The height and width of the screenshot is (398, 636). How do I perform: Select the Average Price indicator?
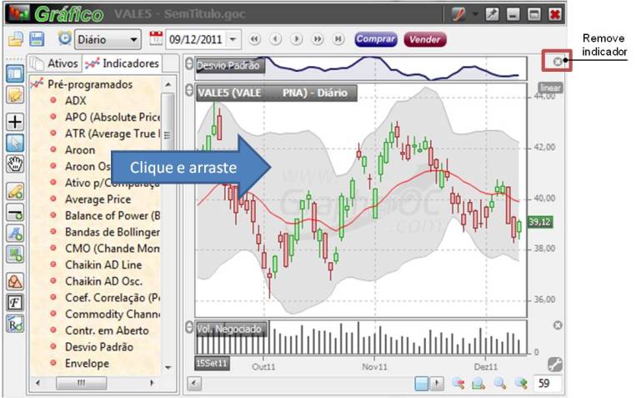point(98,199)
